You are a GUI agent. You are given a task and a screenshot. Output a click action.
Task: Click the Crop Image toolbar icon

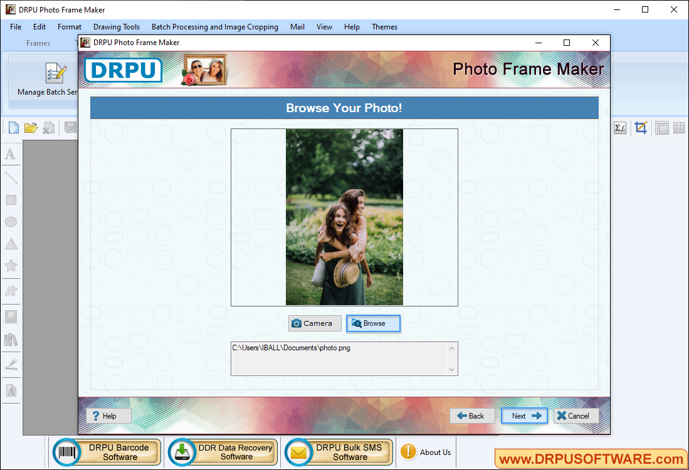coord(641,127)
